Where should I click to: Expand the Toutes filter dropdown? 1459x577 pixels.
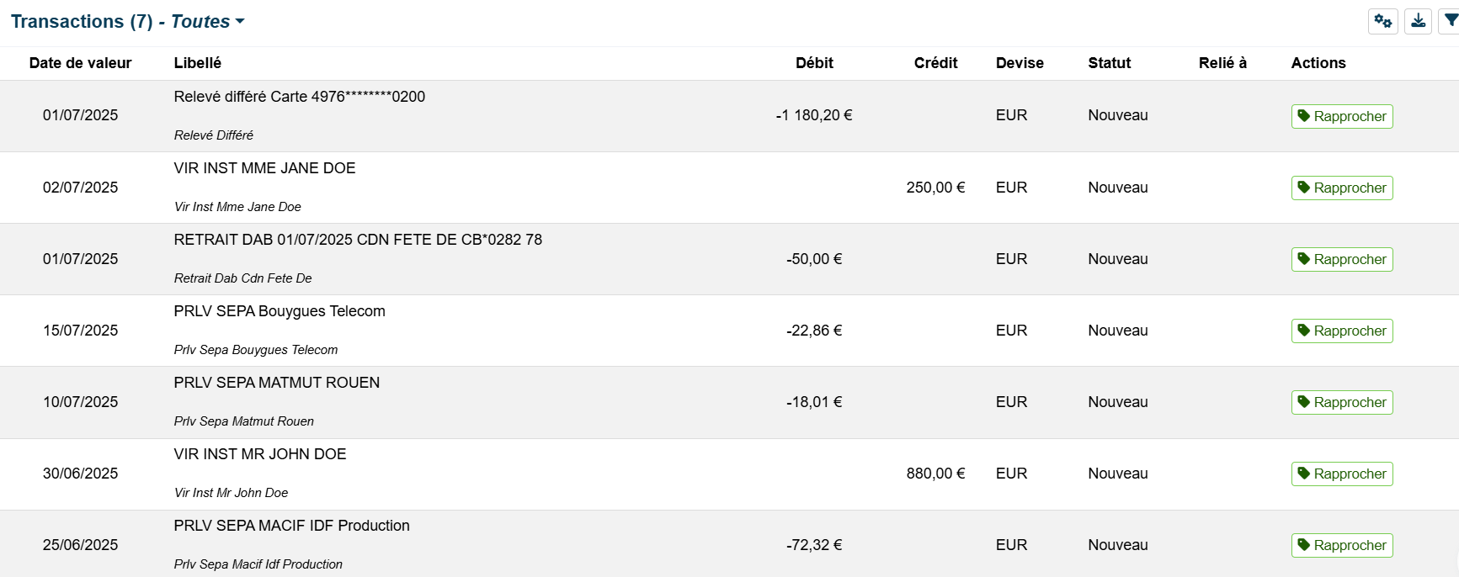208,22
